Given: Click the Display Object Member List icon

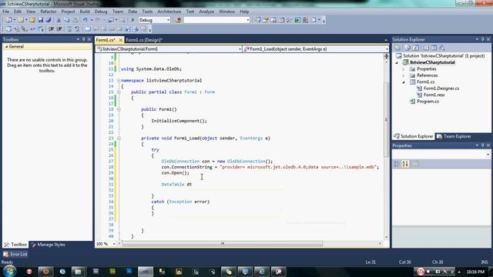Looking at the screenshot, I should [8, 29].
